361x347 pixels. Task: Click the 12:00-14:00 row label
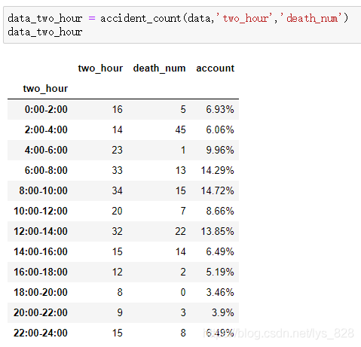coord(41,231)
